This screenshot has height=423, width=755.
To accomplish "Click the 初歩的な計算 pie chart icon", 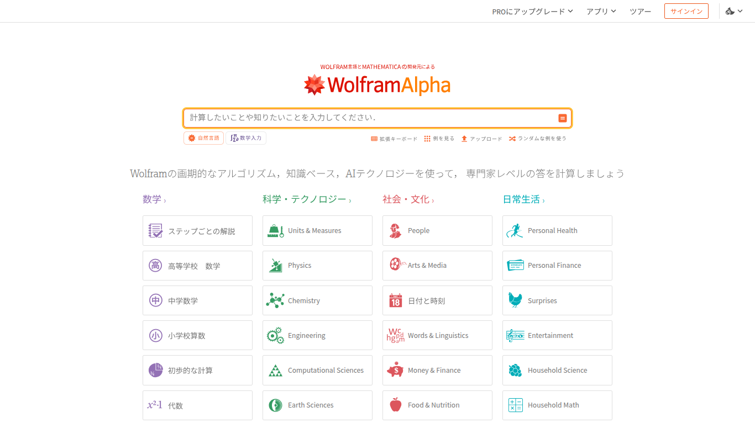I will 156,370.
